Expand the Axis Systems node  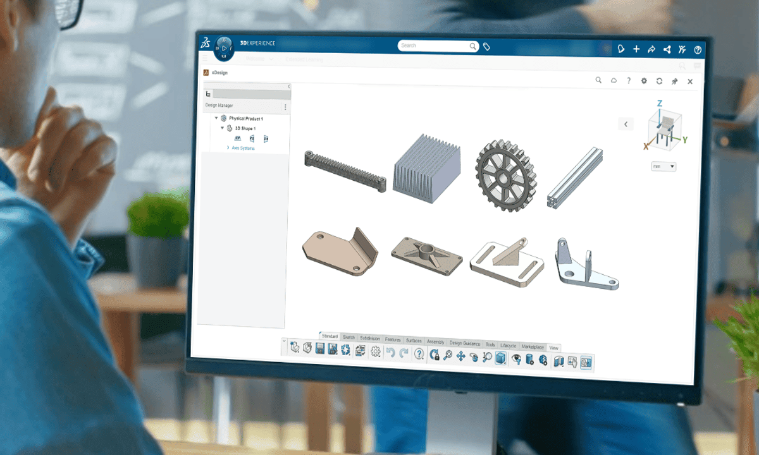[x=230, y=147]
